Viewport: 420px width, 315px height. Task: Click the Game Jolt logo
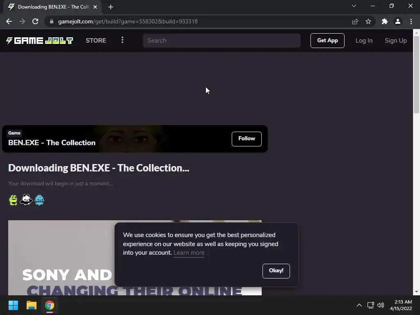40,41
